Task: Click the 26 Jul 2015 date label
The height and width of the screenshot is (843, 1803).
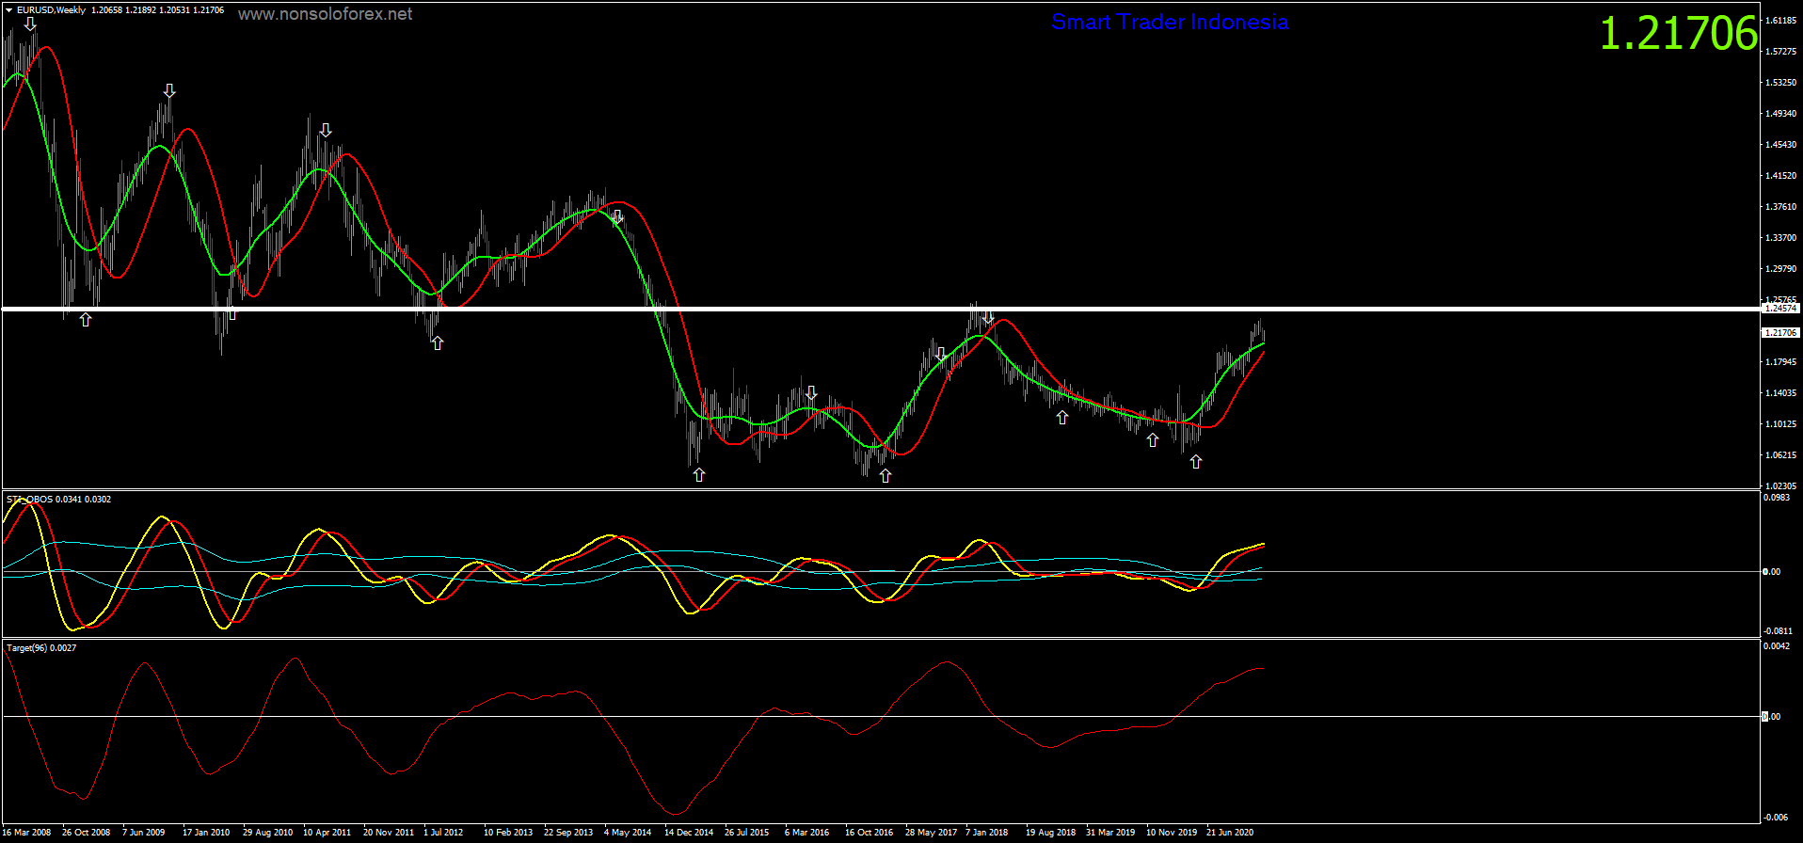Action: pyautogui.click(x=746, y=832)
